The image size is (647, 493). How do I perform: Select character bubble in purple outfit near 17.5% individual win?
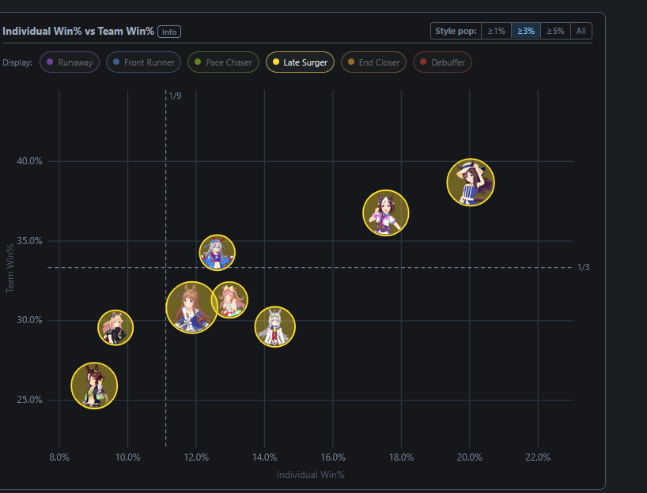pyautogui.click(x=386, y=213)
